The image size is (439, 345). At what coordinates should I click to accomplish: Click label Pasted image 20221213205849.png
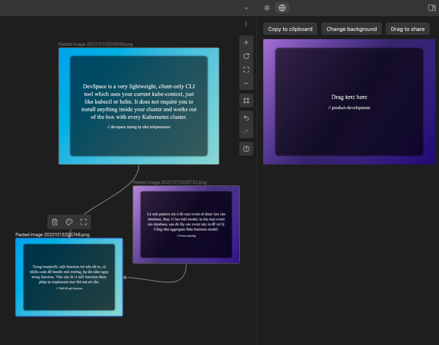tap(95, 44)
